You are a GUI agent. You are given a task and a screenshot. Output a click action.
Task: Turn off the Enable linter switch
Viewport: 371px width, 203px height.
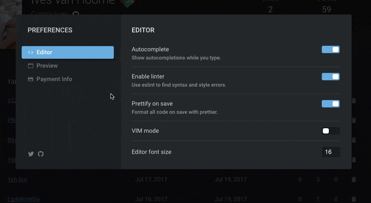point(331,77)
